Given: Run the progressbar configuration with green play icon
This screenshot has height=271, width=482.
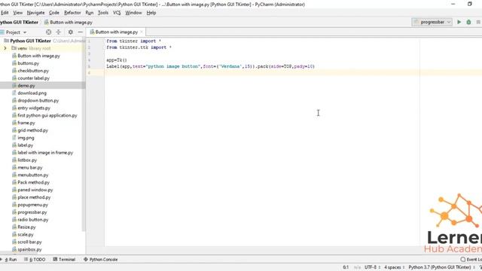Looking at the screenshot, I should (459, 22).
